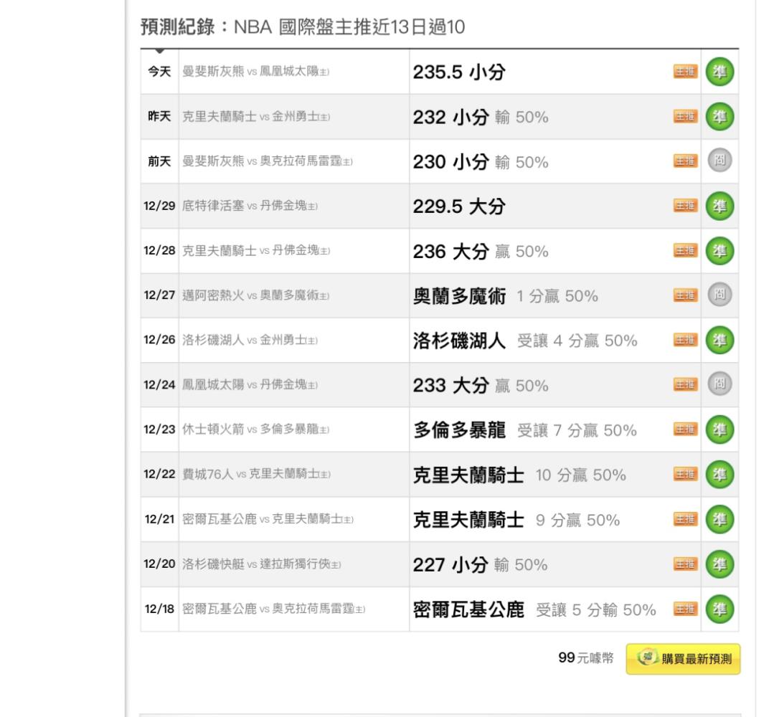
Task: Click the orange 主推 badge in the 今天 row
Action: pyautogui.click(x=686, y=72)
